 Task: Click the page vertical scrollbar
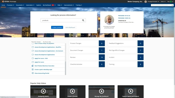(x=174, y=47)
